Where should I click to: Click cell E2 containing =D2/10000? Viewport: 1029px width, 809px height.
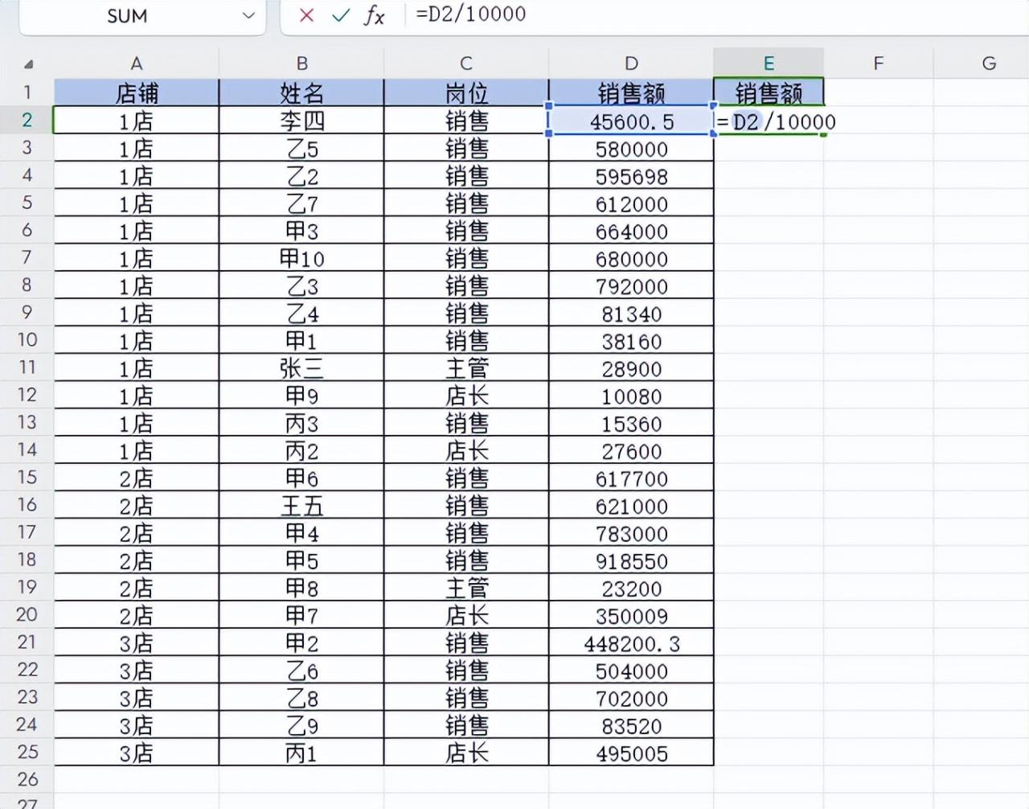pyautogui.click(x=769, y=121)
